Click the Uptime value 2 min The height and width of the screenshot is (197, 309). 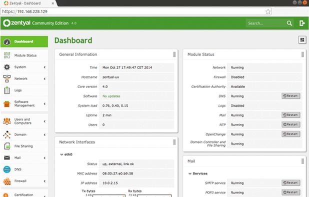107,115
